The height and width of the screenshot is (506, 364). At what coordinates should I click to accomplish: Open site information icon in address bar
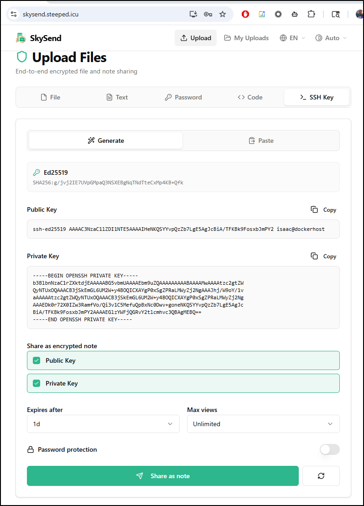pyautogui.click(x=14, y=14)
